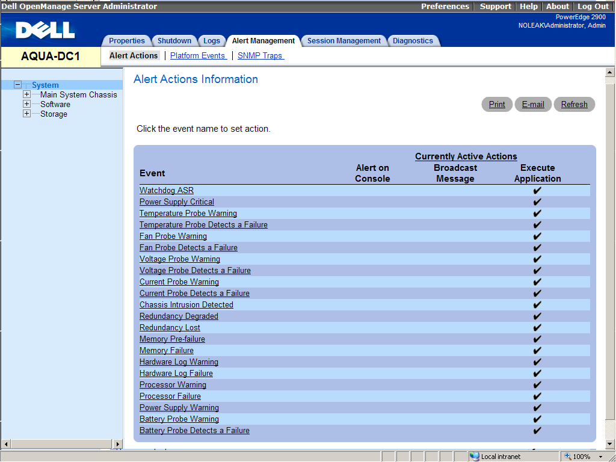The width and height of the screenshot is (616, 462).
Task: Expand the Main System Chassis node
Action: tap(26, 95)
